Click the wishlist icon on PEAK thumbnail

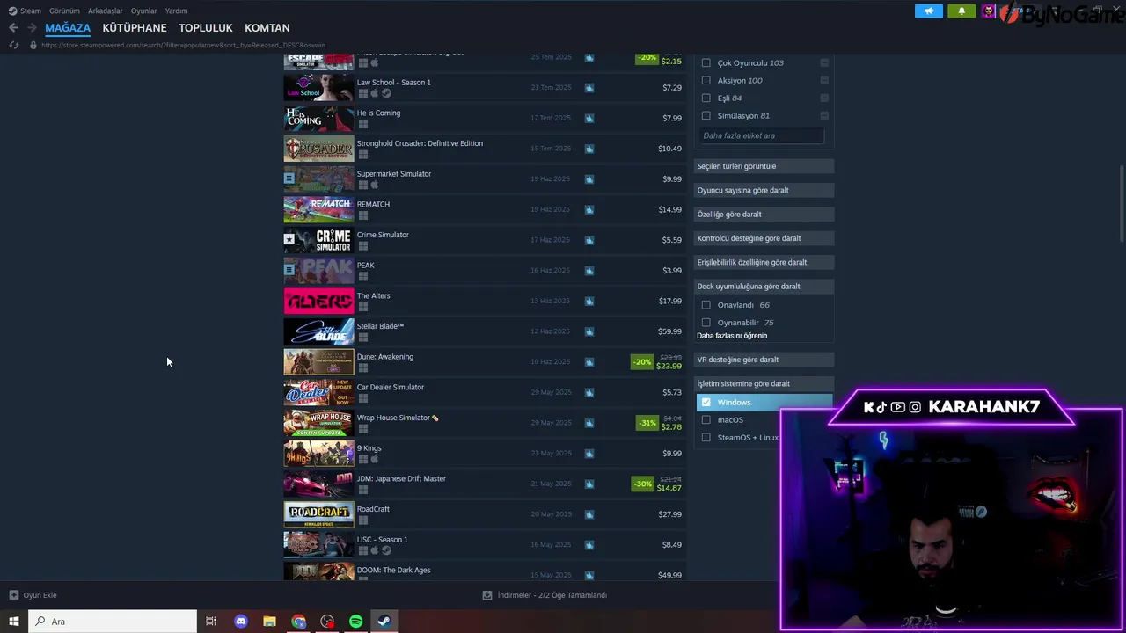pyautogui.click(x=289, y=269)
